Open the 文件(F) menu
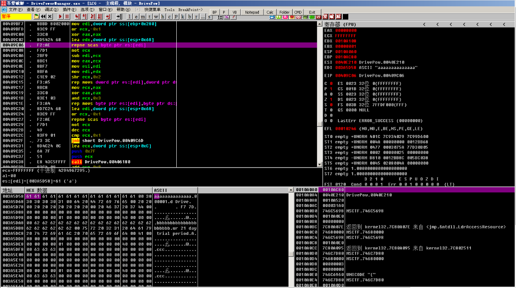Viewport: 516px width, 288px height. click(x=15, y=9)
